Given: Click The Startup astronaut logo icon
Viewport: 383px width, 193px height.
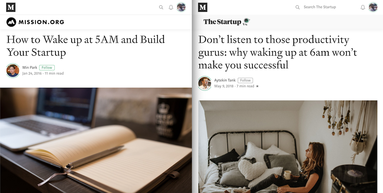Looking at the screenshot, I should point(246,22).
